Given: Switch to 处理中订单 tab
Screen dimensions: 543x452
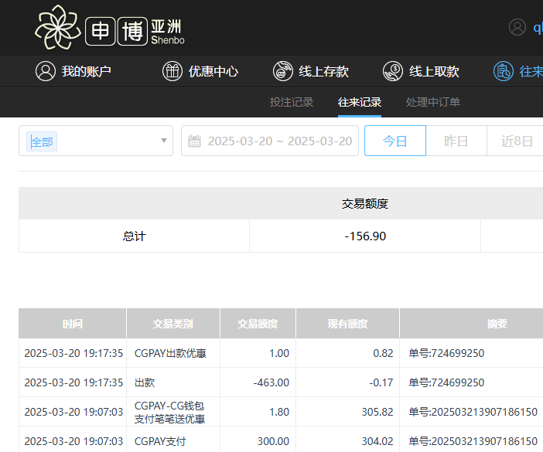Looking at the screenshot, I should click(433, 102).
